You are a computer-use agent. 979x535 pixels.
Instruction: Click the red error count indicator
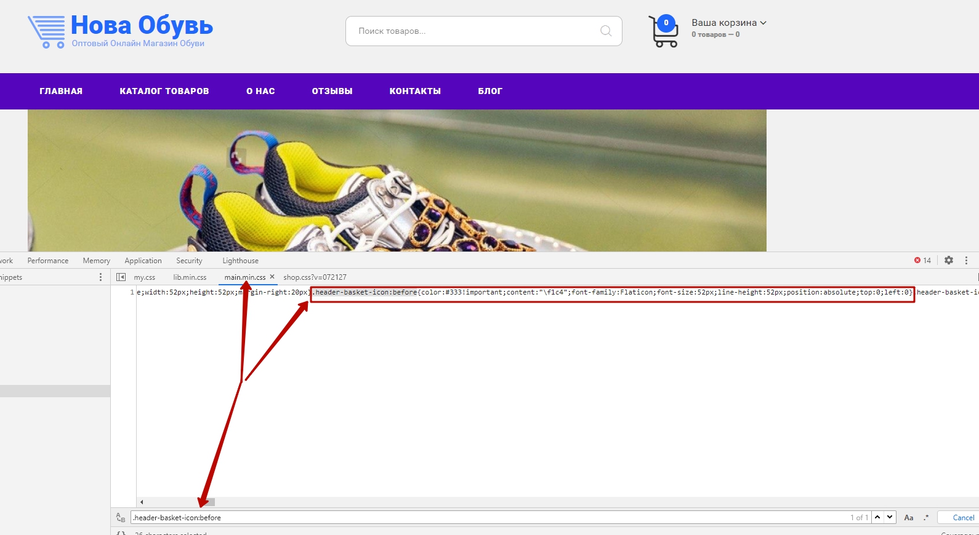click(922, 260)
